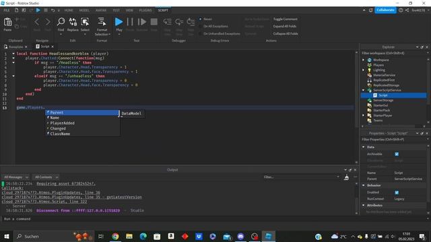
Task: Click Toggle Comment action
Action: click(285, 19)
